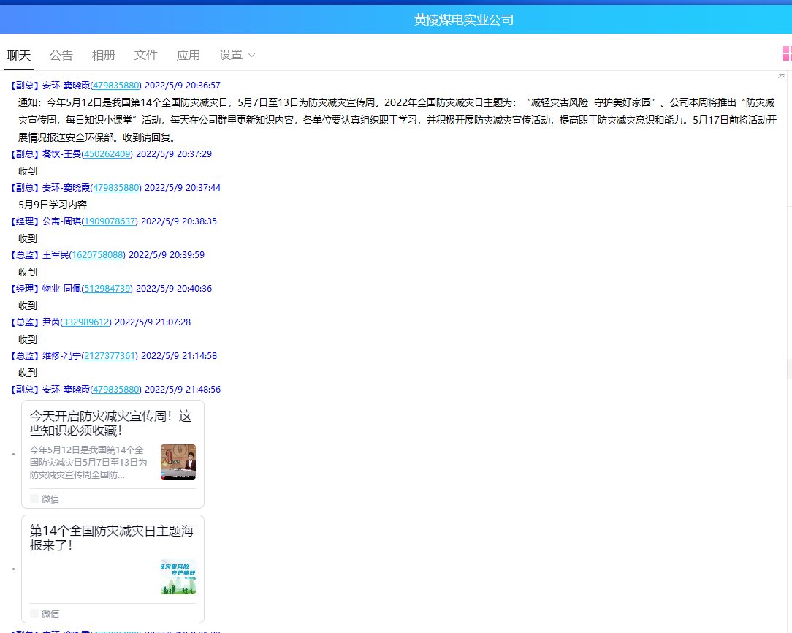Click the 微信 source icon under first card
792x633 pixels.
click(x=34, y=499)
